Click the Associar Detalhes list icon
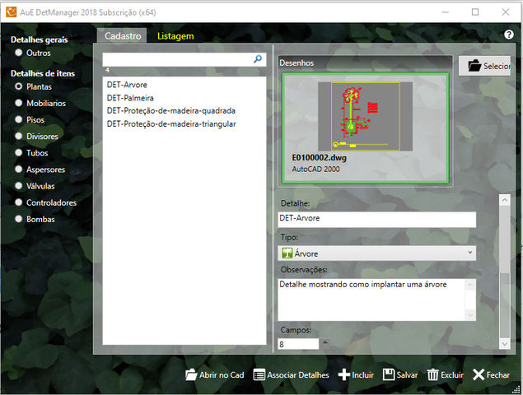The width and height of the screenshot is (523, 395). [x=259, y=374]
